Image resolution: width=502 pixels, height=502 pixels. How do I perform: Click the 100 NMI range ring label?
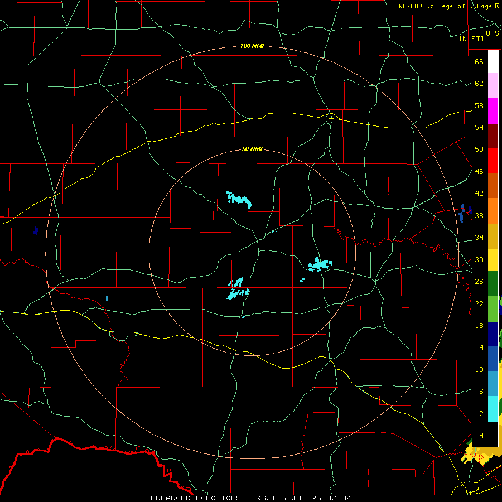pyautogui.click(x=252, y=46)
